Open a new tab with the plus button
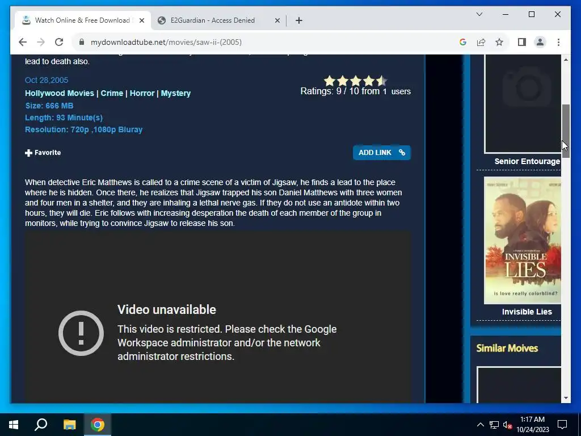This screenshot has width=581, height=436. [x=299, y=20]
